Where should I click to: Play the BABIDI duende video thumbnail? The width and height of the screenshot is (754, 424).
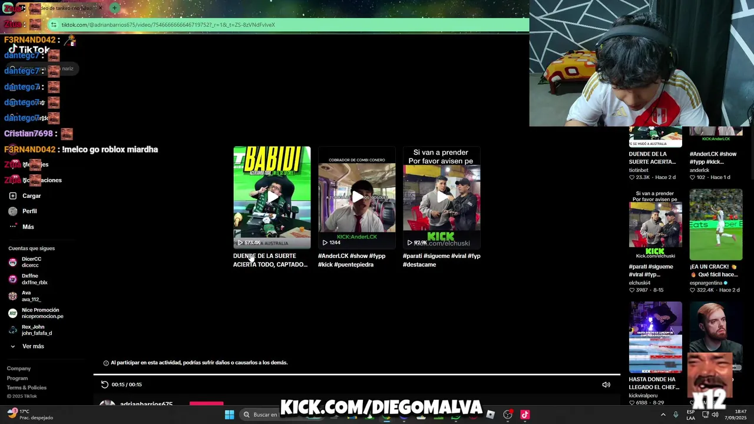point(272,197)
